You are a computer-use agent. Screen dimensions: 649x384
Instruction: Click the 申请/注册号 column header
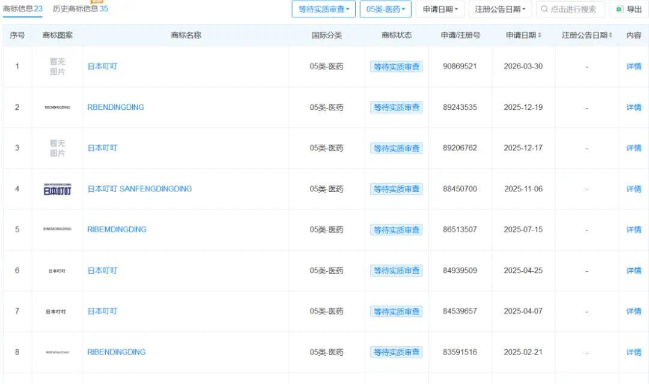point(460,35)
